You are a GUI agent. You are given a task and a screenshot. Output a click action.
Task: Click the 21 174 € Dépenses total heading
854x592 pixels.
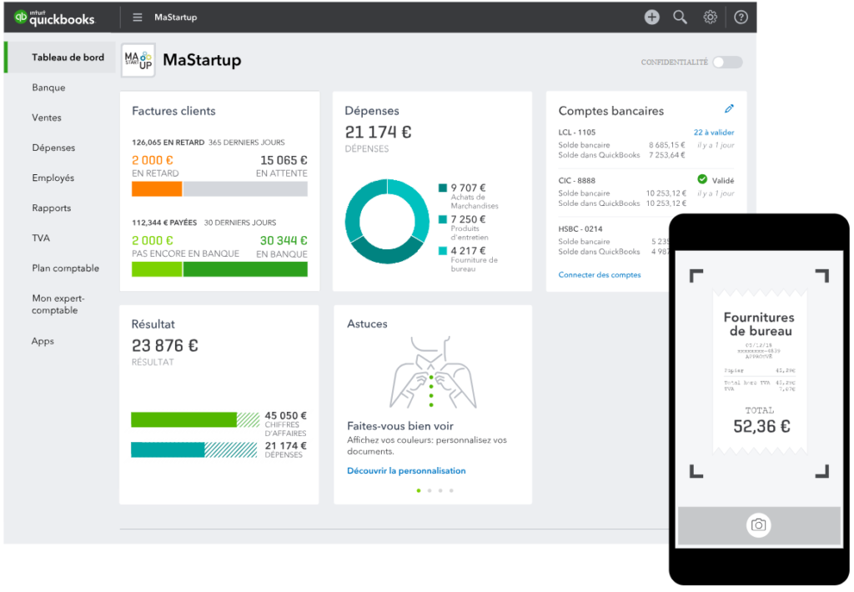click(378, 133)
